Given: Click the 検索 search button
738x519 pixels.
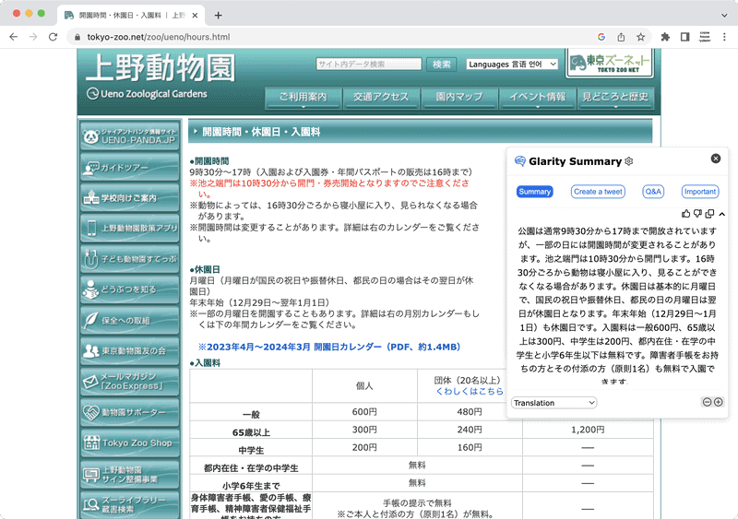Looking at the screenshot, I should point(442,64).
